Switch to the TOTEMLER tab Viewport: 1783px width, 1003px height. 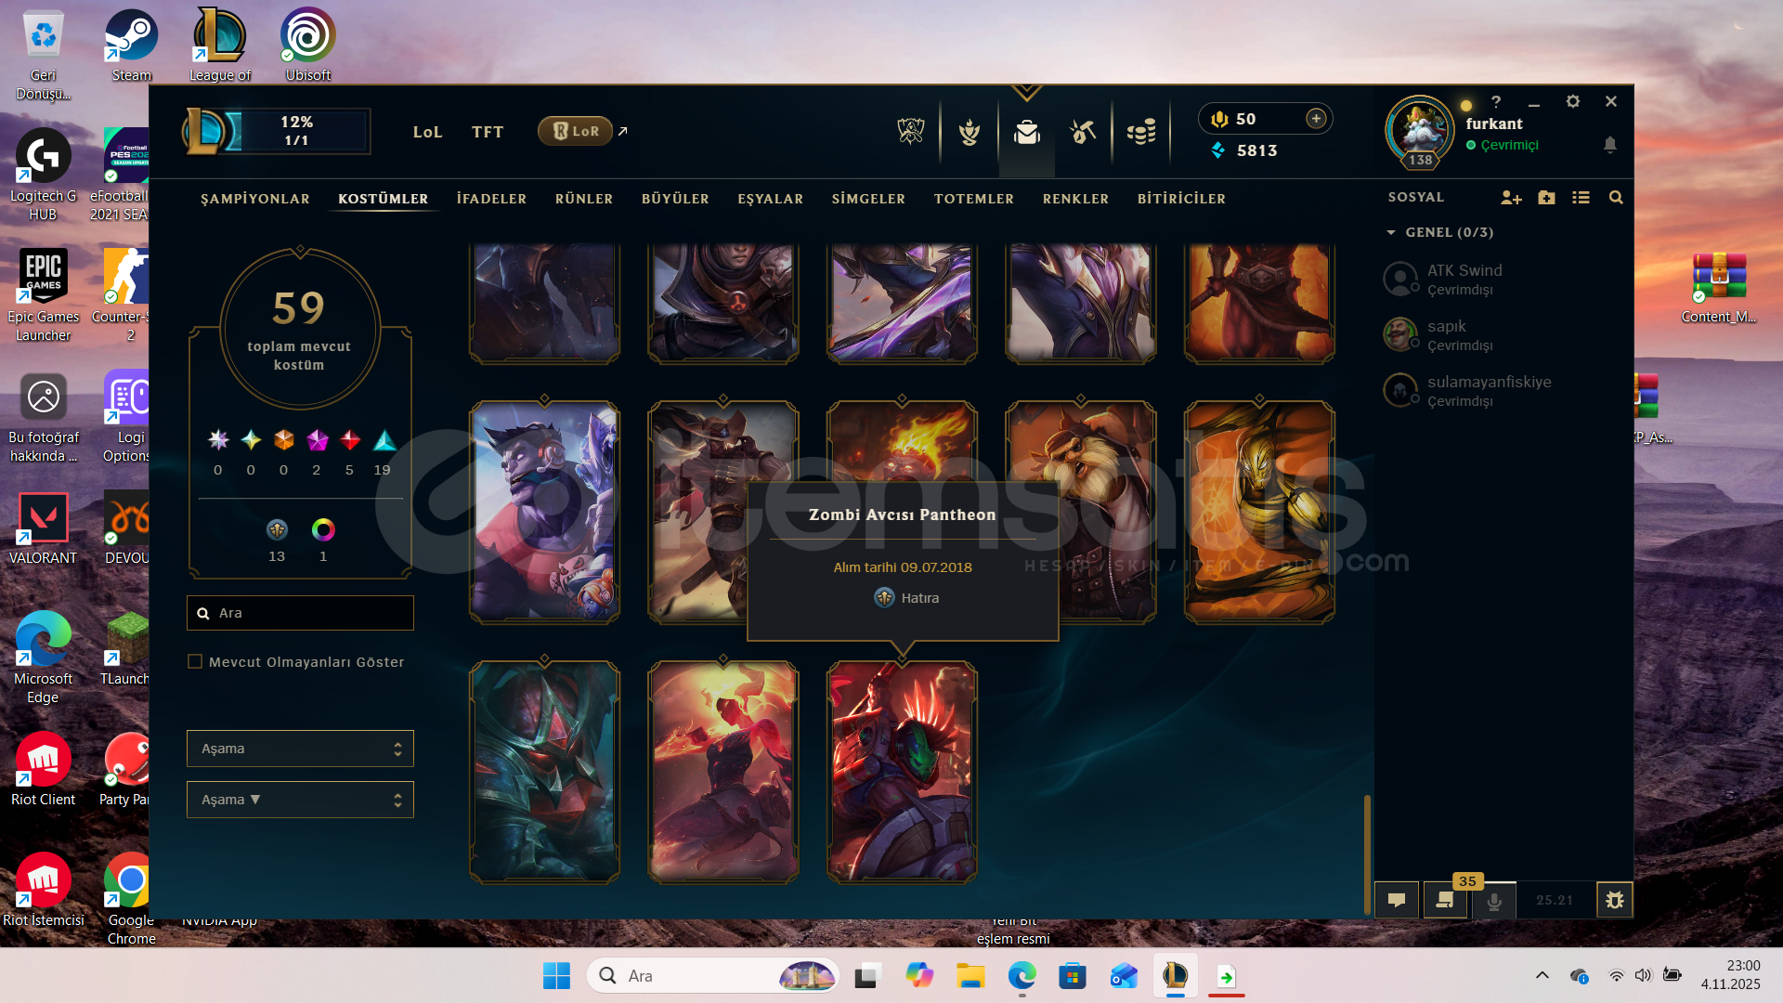(973, 199)
